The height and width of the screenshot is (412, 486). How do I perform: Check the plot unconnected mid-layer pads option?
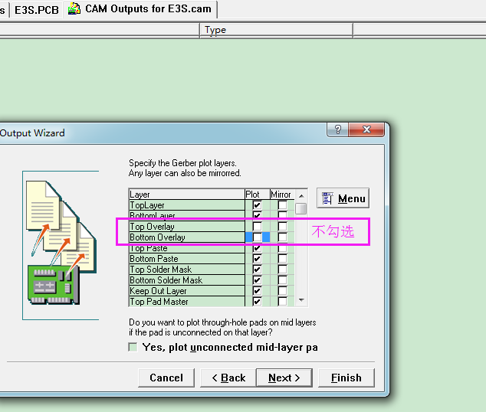(x=133, y=347)
